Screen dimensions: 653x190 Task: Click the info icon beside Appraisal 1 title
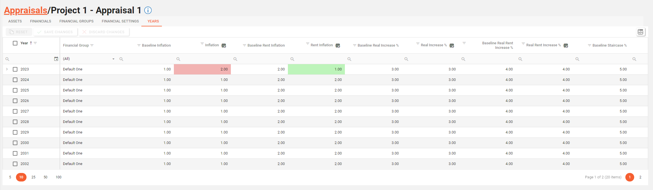coord(148,11)
